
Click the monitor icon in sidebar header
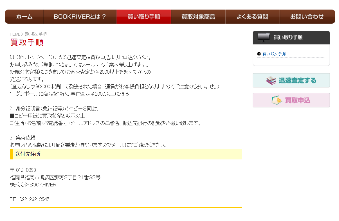click(x=264, y=37)
